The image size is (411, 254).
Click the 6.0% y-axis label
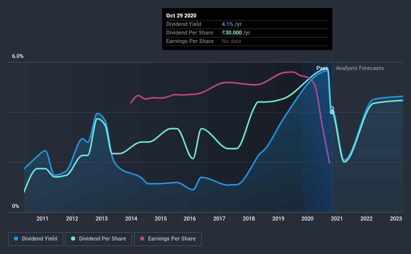pyautogui.click(x=18, y=56)
